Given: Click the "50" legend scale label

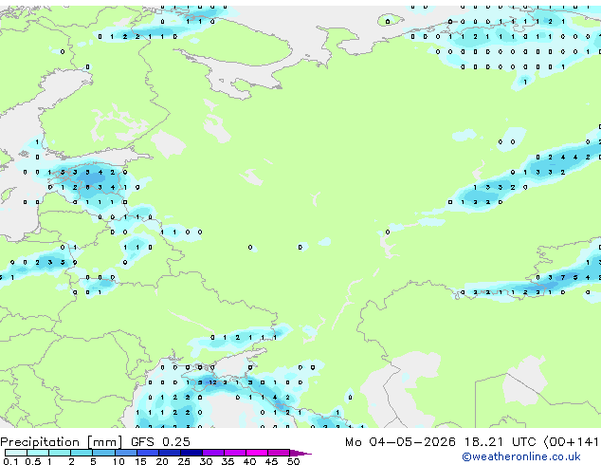Looking at the screenshot, I should coord(293,461).
